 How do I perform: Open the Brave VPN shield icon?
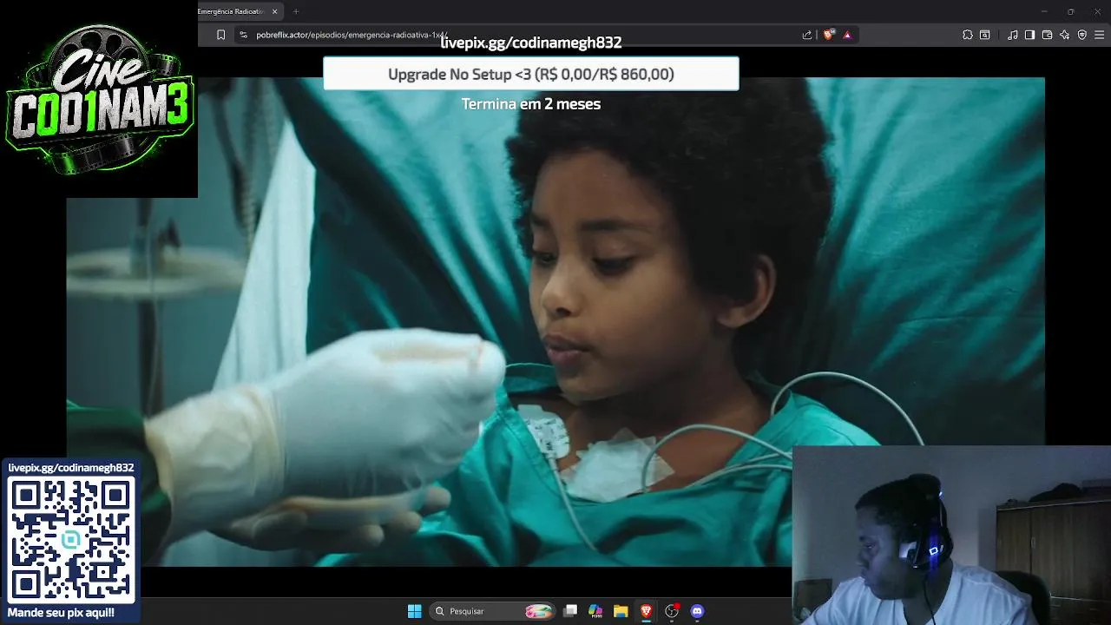[x=1081, y=35]
